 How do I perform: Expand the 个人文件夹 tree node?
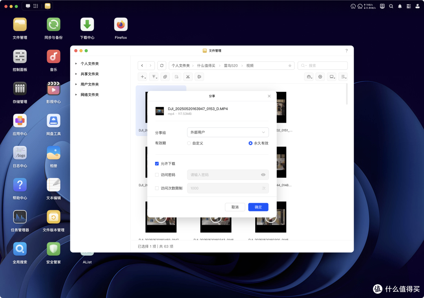click(x=76, y=64)
